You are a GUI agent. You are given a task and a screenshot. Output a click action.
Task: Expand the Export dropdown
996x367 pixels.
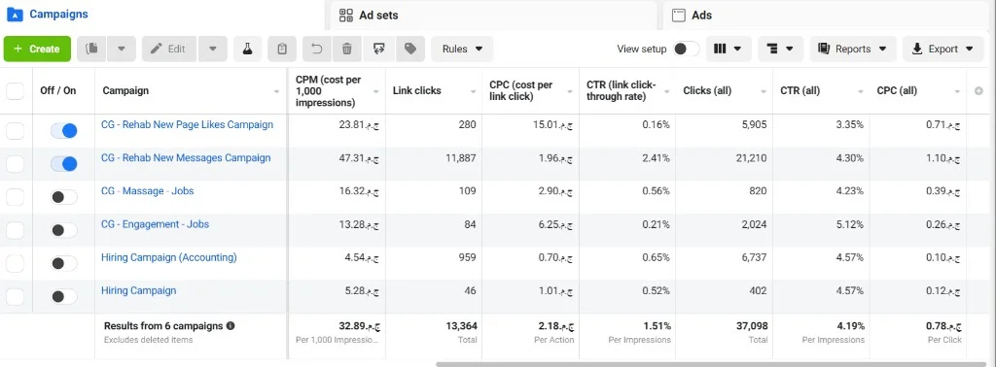click(943, 49)
